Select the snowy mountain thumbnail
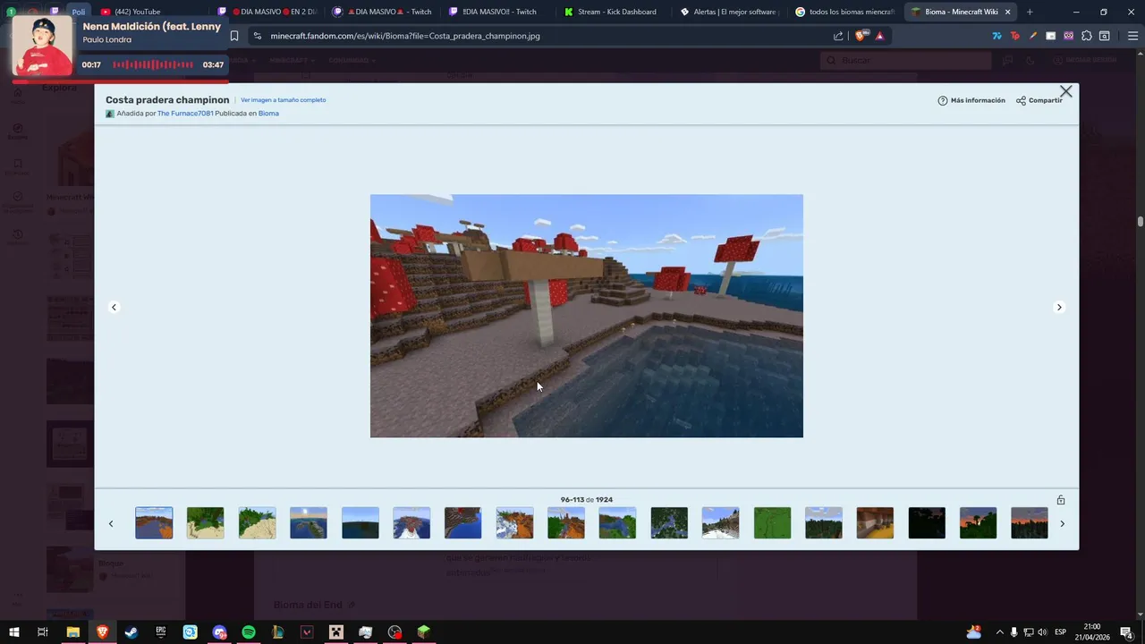The width and height of the screenshot is (1145, 644). pos(720,523)
